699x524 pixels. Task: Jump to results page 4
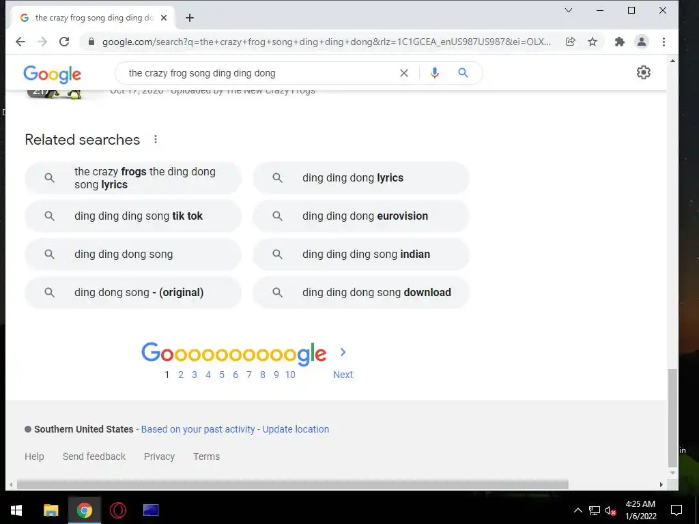pos(208,375)
